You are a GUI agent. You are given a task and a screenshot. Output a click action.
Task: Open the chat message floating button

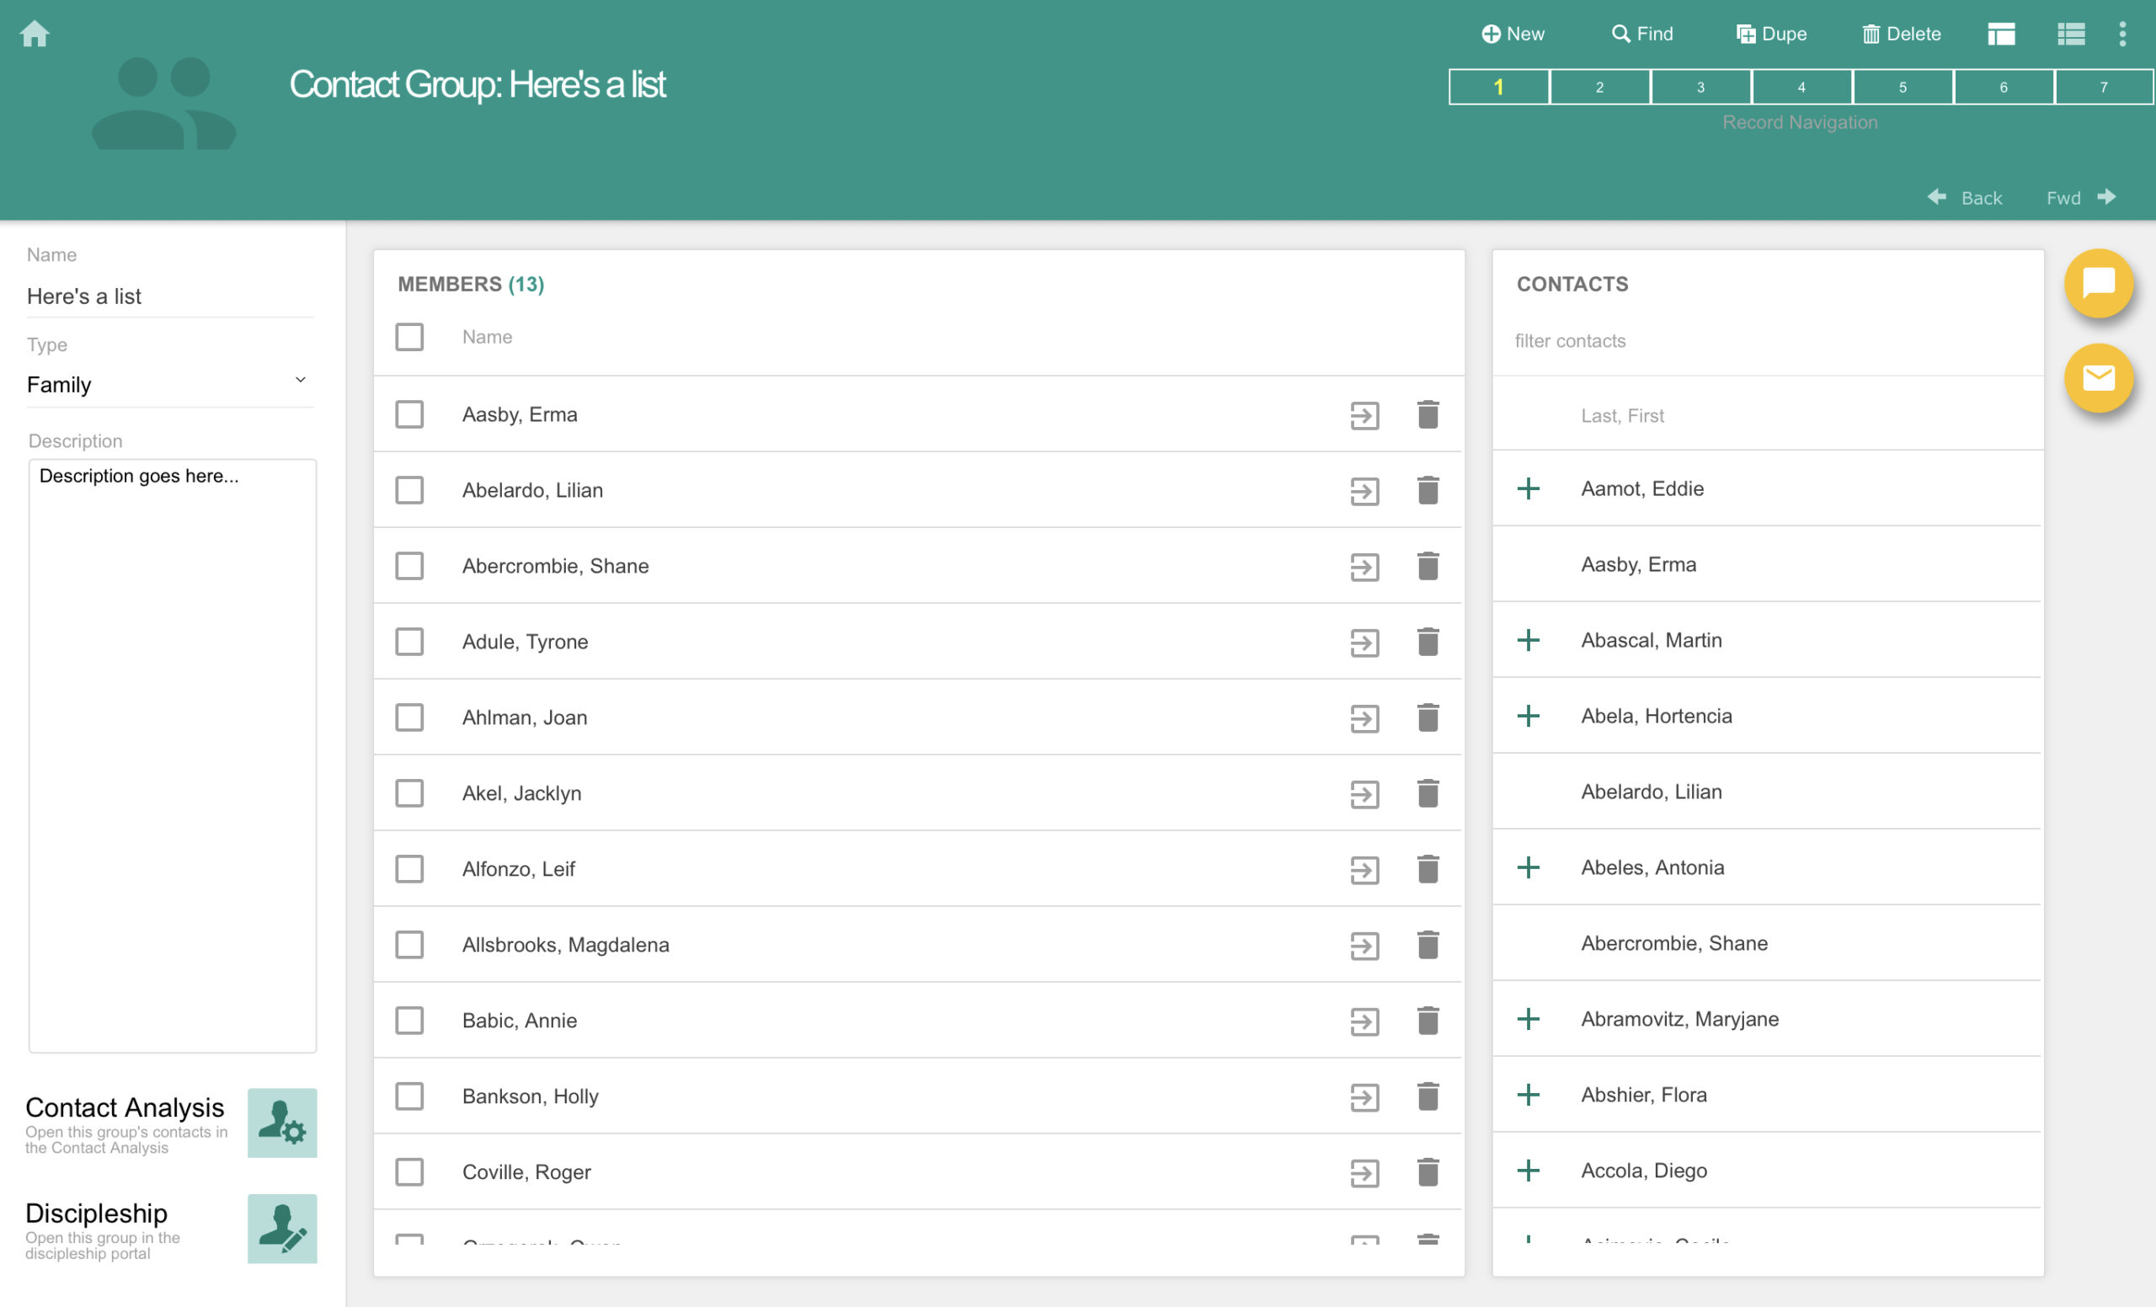point(2098,284)
